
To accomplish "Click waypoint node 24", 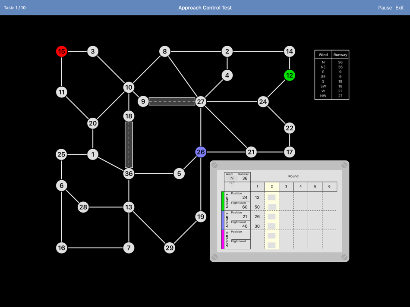I will (263, 102).
